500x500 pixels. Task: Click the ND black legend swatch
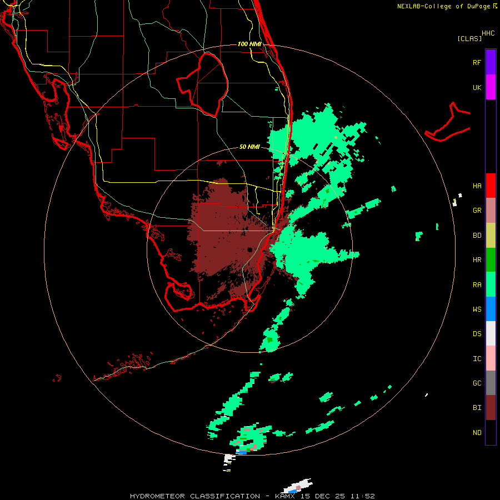(x=491, y=432)
